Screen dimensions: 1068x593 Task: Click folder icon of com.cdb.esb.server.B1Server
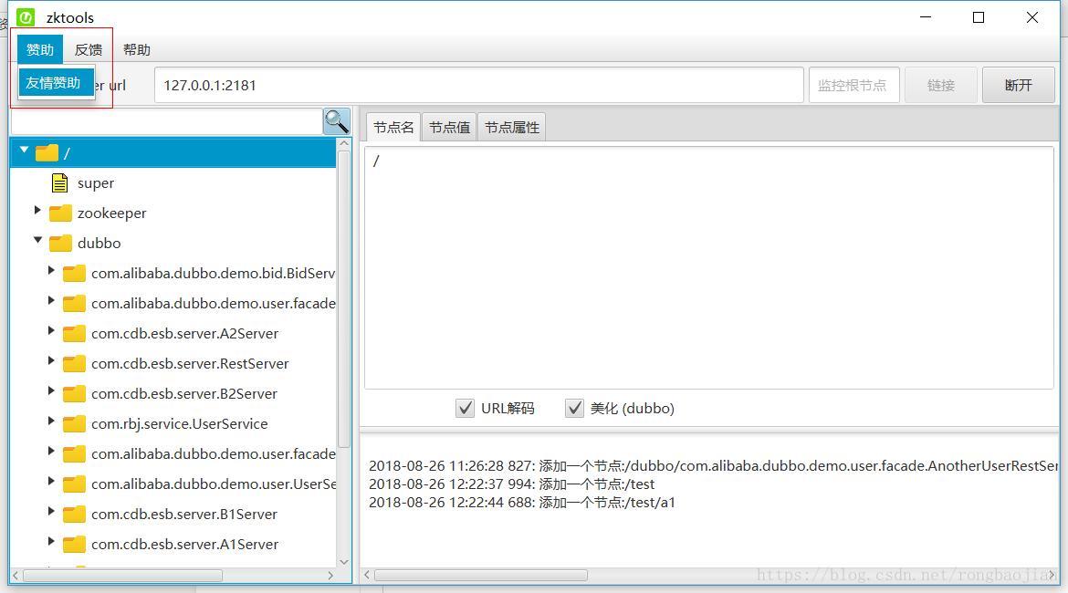pos(74,514)
